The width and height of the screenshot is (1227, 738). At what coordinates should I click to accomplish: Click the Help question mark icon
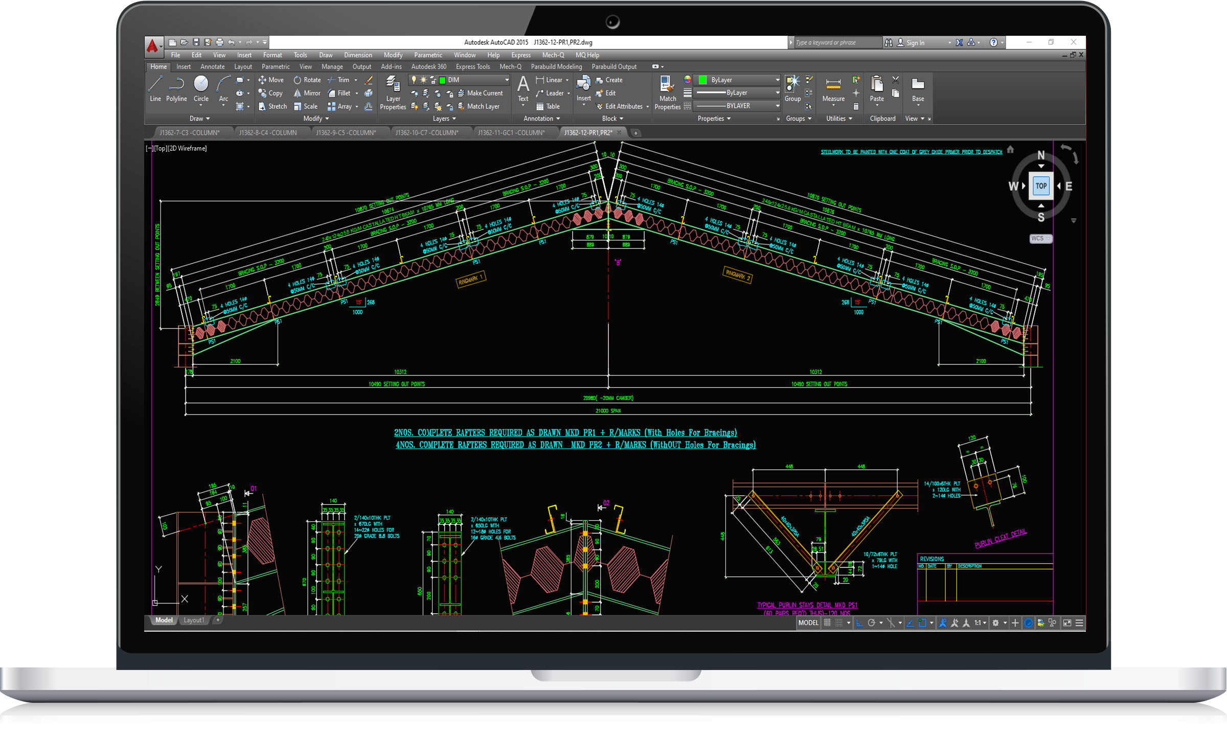[x=993, y=42]
